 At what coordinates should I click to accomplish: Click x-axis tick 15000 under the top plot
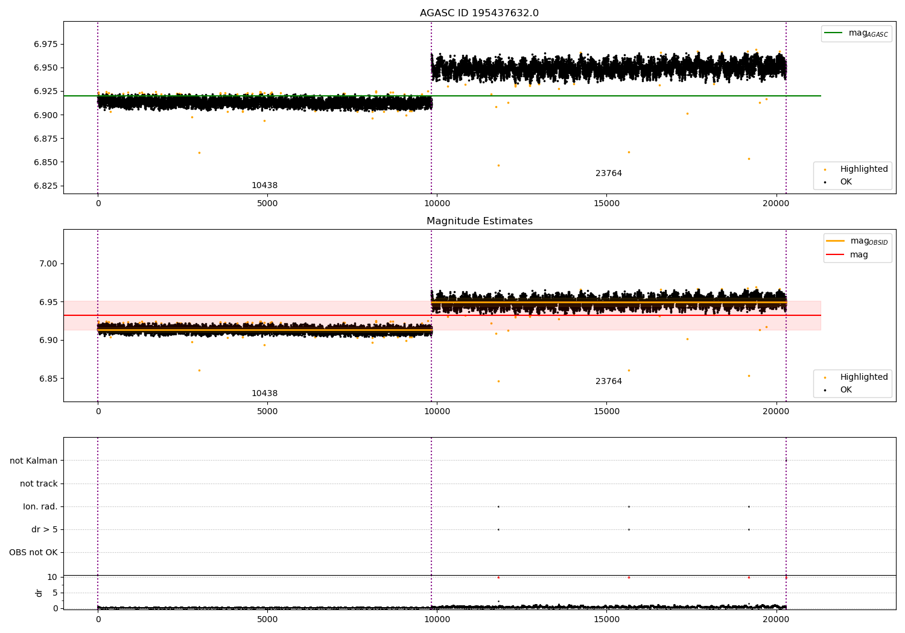(x=607, y=204)
